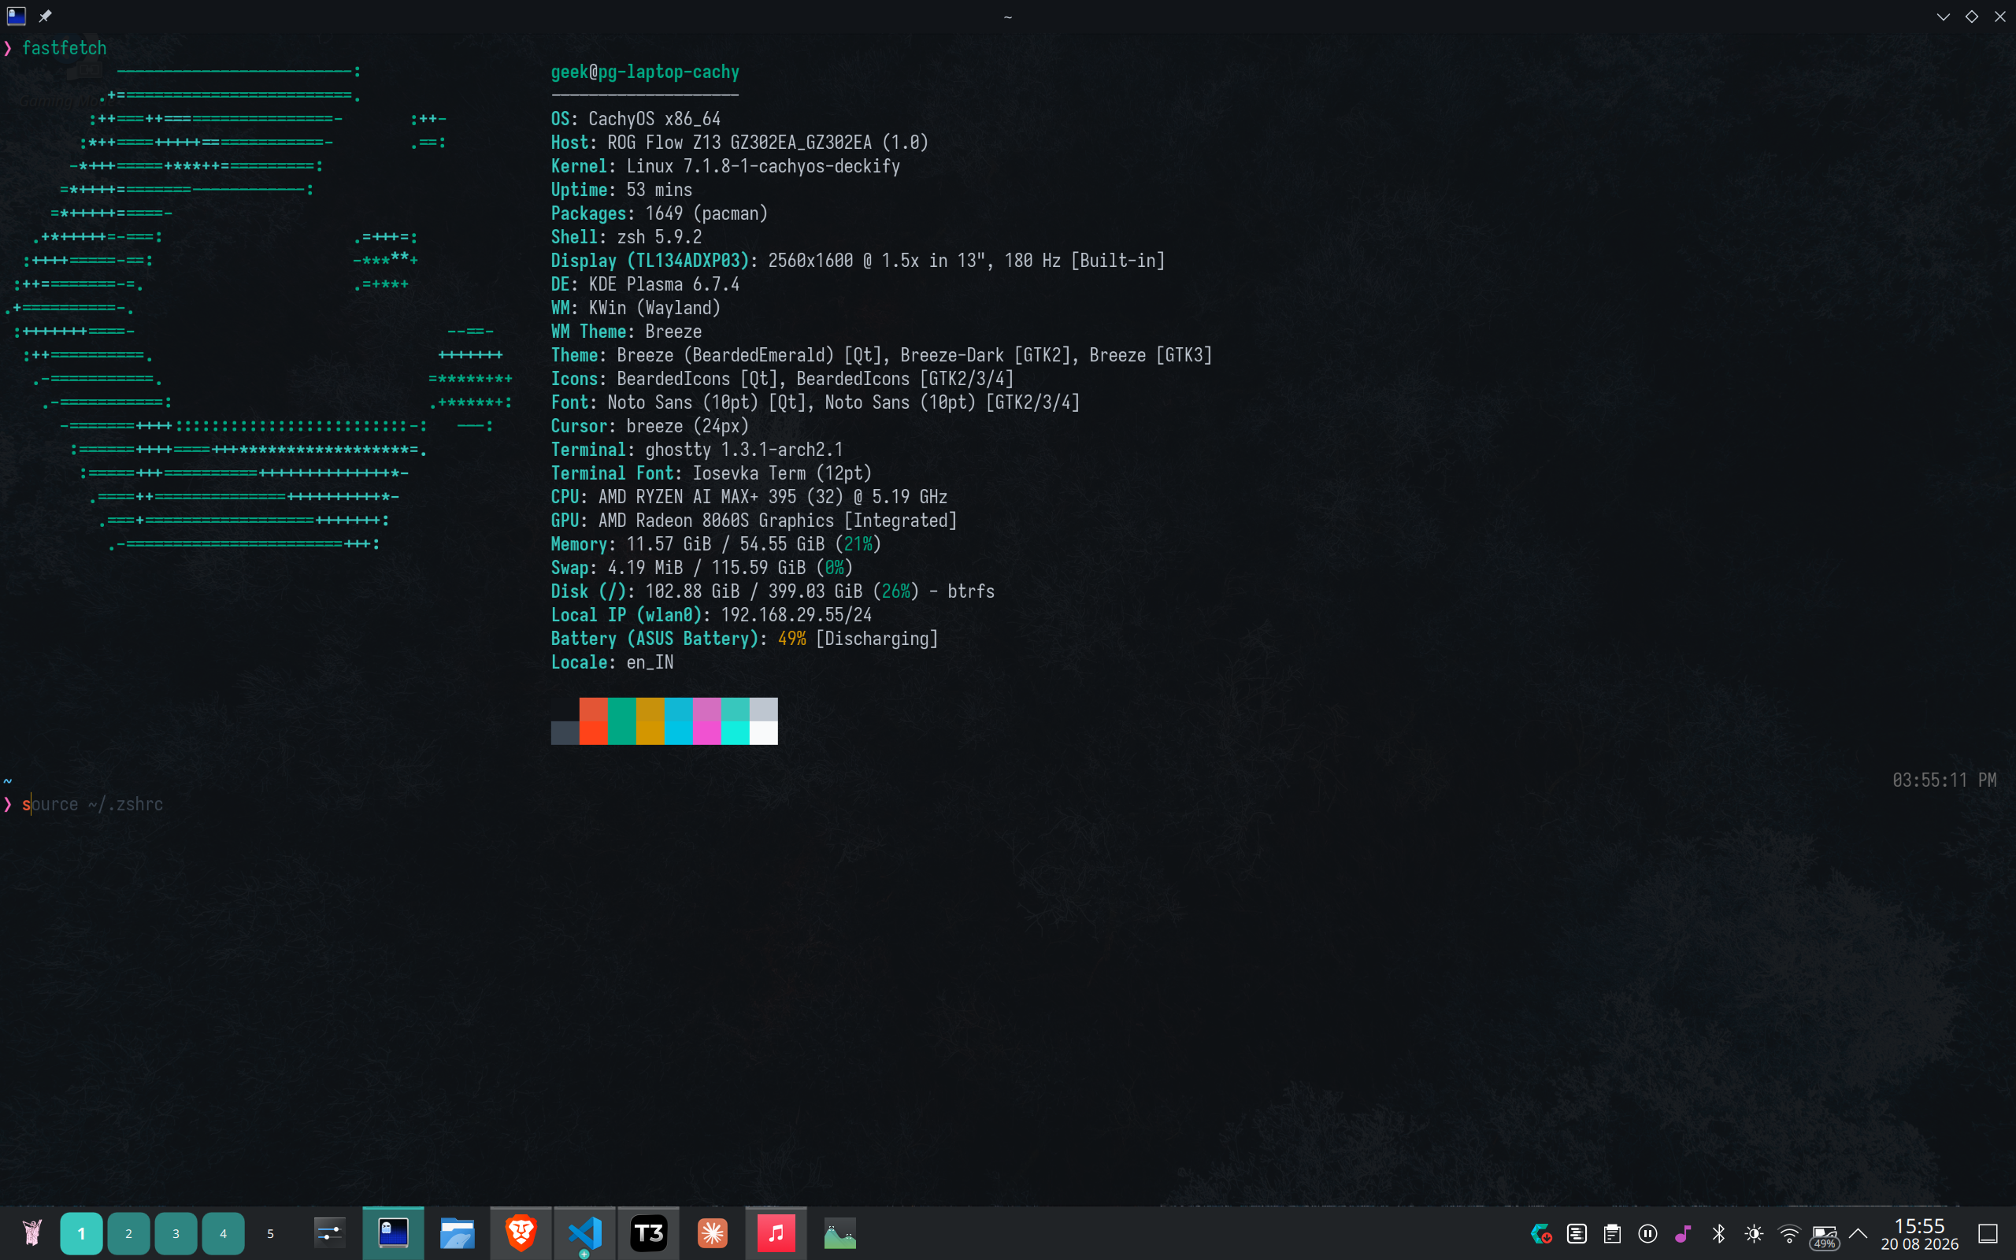Focus the Ghostty terminal taskbar icon
Image resolution: width=2016 pixels, height=1260 pixels.
[393, 1232]
